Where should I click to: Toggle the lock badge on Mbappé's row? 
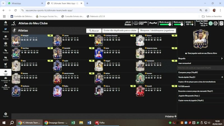click(50, 35)
